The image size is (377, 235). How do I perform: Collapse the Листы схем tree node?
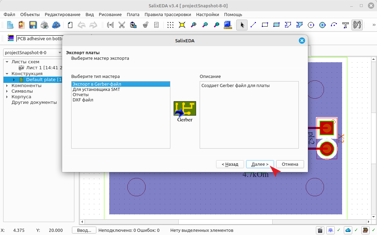tap(7, 62)
